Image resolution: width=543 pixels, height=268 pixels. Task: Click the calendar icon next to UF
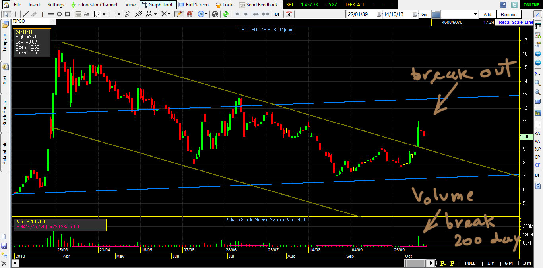coord(289,14)
